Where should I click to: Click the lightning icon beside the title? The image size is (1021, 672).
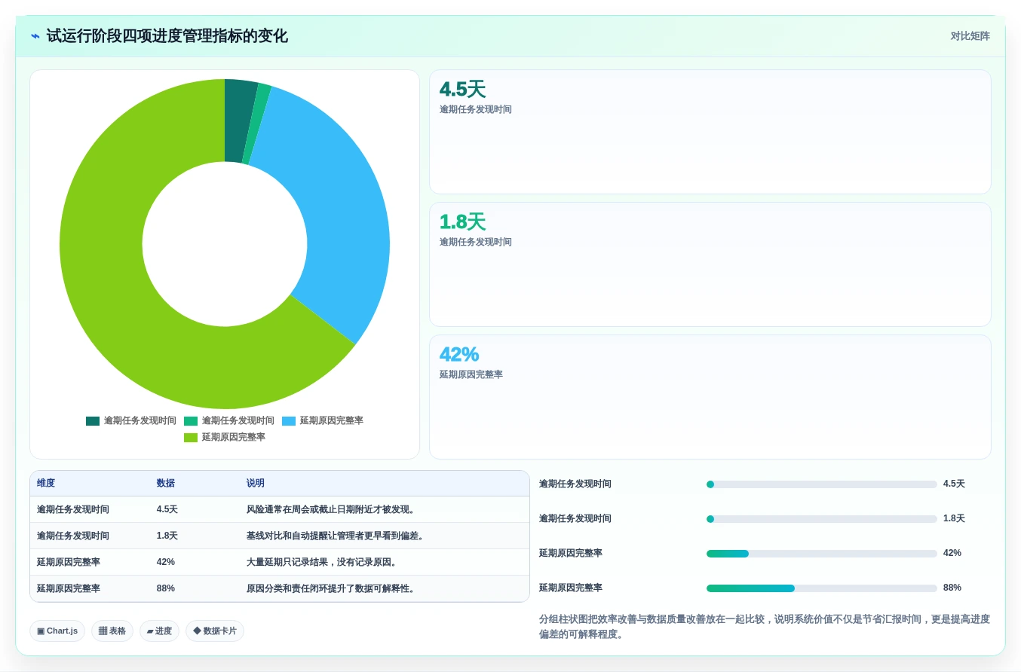(35, 36)
